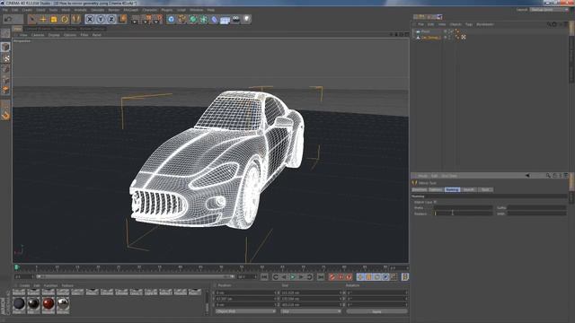Open Object Manager Bookmarks menu
This screenshot has width=575, height=323.
485,24
